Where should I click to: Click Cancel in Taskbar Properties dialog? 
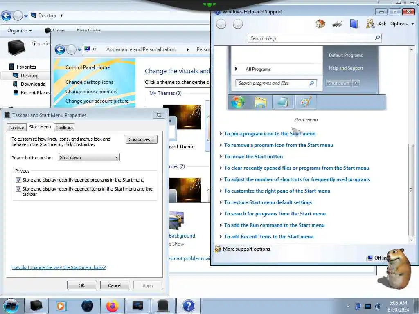point(115,285)
